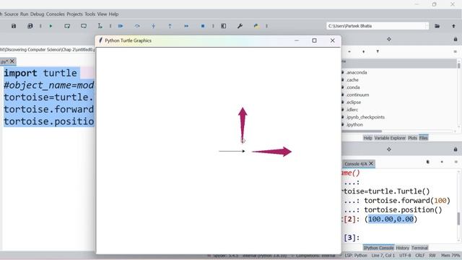This screenshot has width=462, height=260.
Task: Click the CRLF line ending status entry
Action: click(x=420, y=256)
